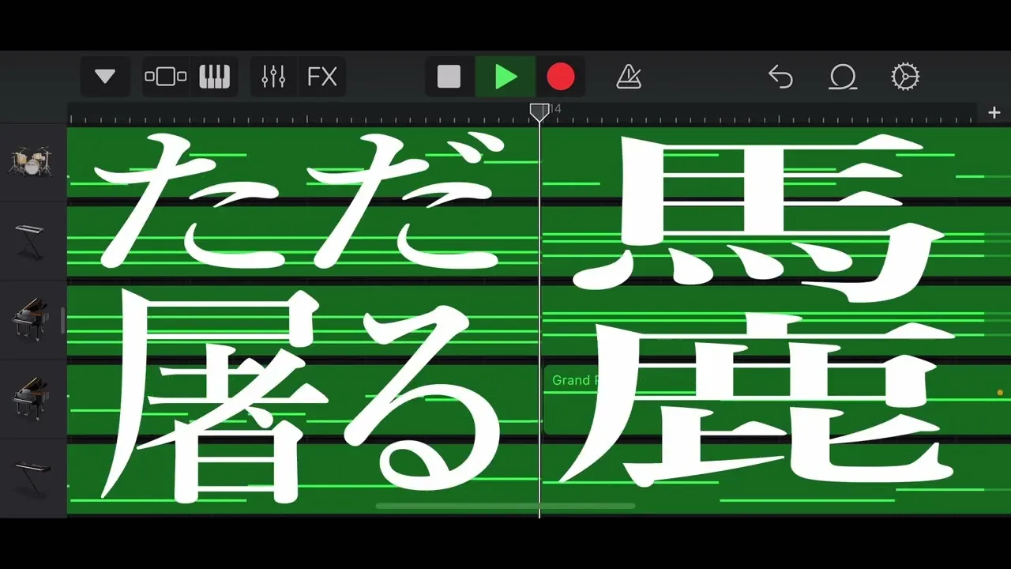Screen dimensions: 1011x569
Task: Switch to the Tracks view button
Action: (x=166, y=77)
